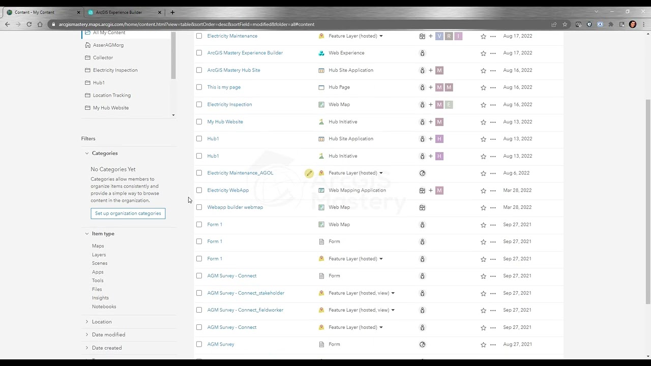Reload the page
Viewport: 651px width, 366px height.
tap(29, 24)
